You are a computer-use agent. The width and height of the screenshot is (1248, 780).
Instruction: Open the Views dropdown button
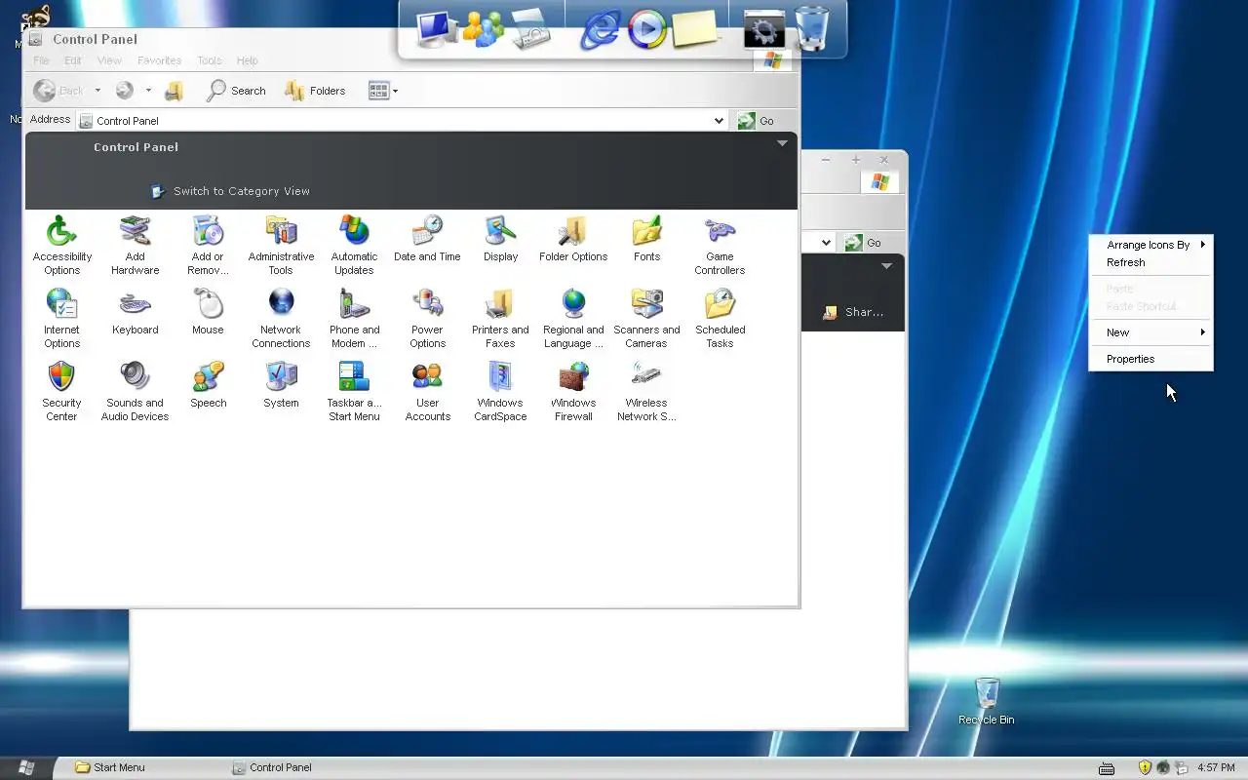click(383, 91)
